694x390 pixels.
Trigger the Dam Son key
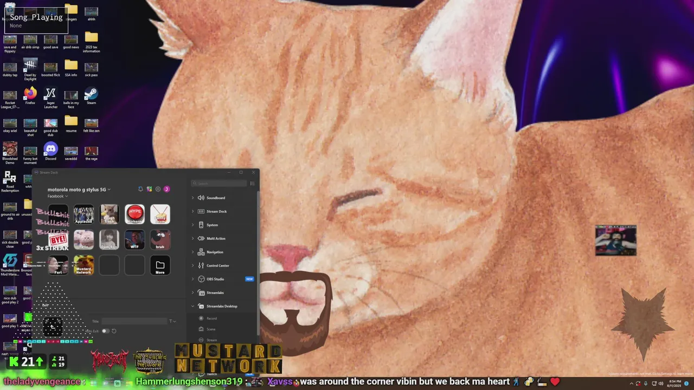point(109,240)
